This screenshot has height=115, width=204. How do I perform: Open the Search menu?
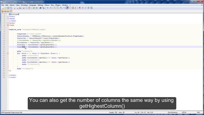point(12,5)
